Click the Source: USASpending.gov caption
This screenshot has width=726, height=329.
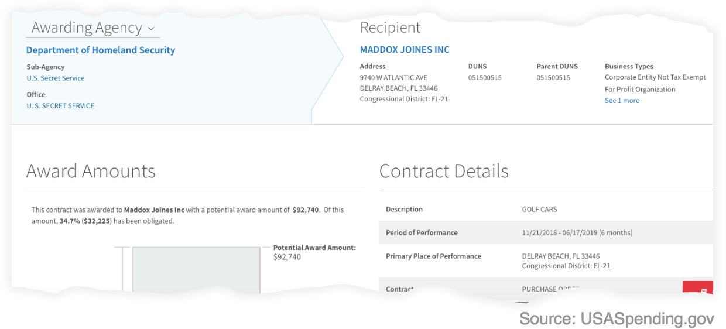(x=617, y=319)
